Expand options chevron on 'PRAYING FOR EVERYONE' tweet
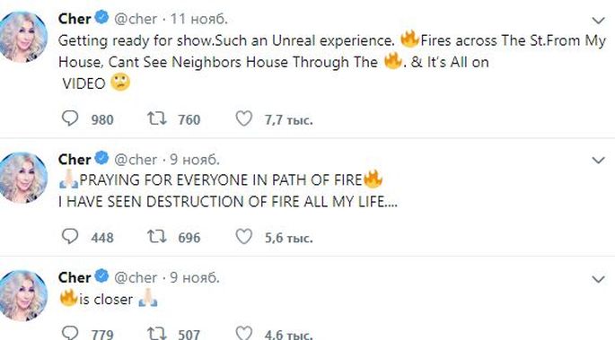This screenshot has width=615, height=340. 598,161
